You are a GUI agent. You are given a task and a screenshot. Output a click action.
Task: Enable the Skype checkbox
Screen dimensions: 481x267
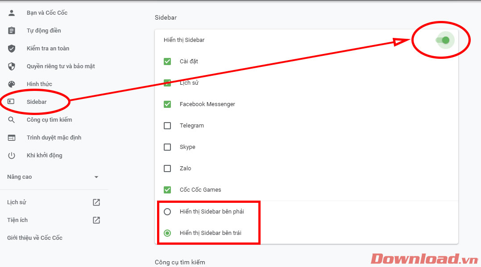pos(167,147)
